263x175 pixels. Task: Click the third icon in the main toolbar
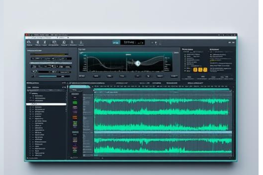[45, 42]
